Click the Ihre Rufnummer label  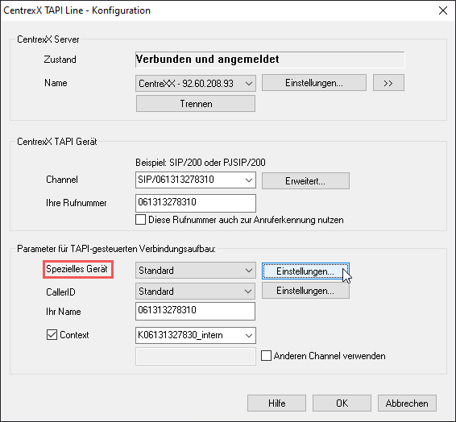pyautogui.click(x=77, y=203)
